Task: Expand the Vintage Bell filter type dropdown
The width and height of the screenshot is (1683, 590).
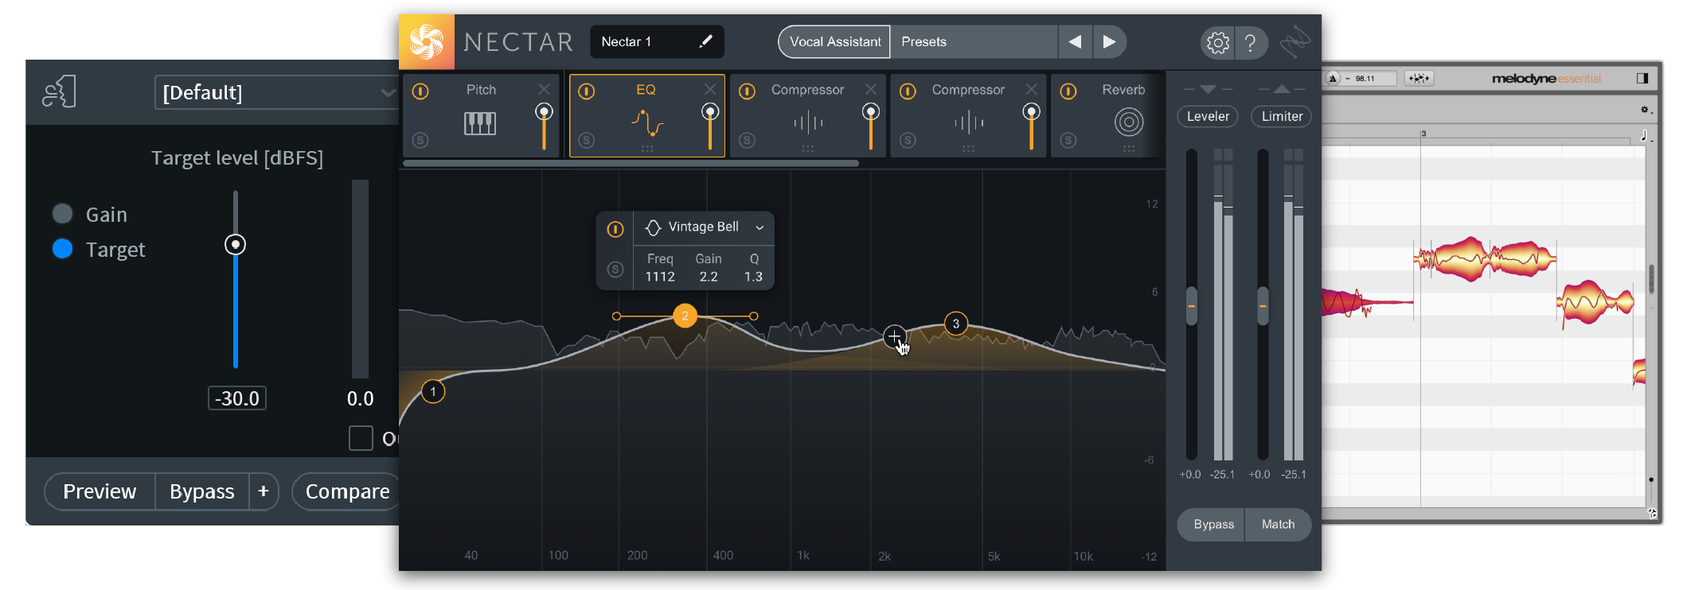Action: [x=759, y=227]
